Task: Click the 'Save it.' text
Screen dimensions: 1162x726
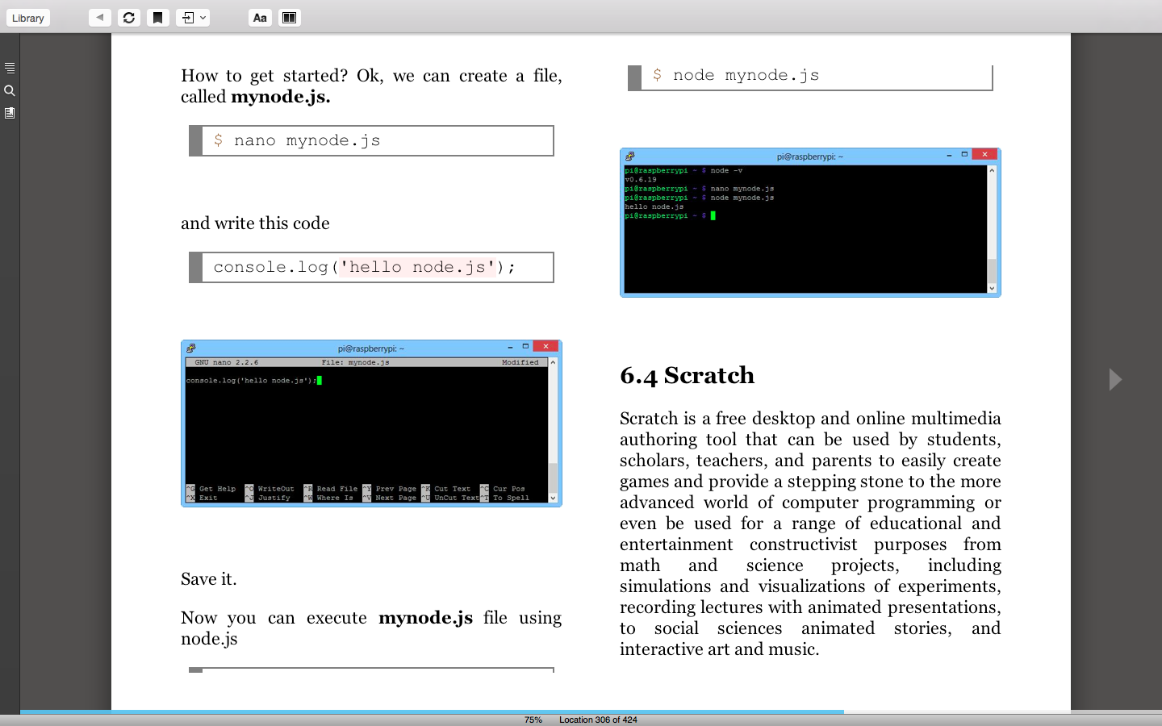Action: [x=209, y=579]
